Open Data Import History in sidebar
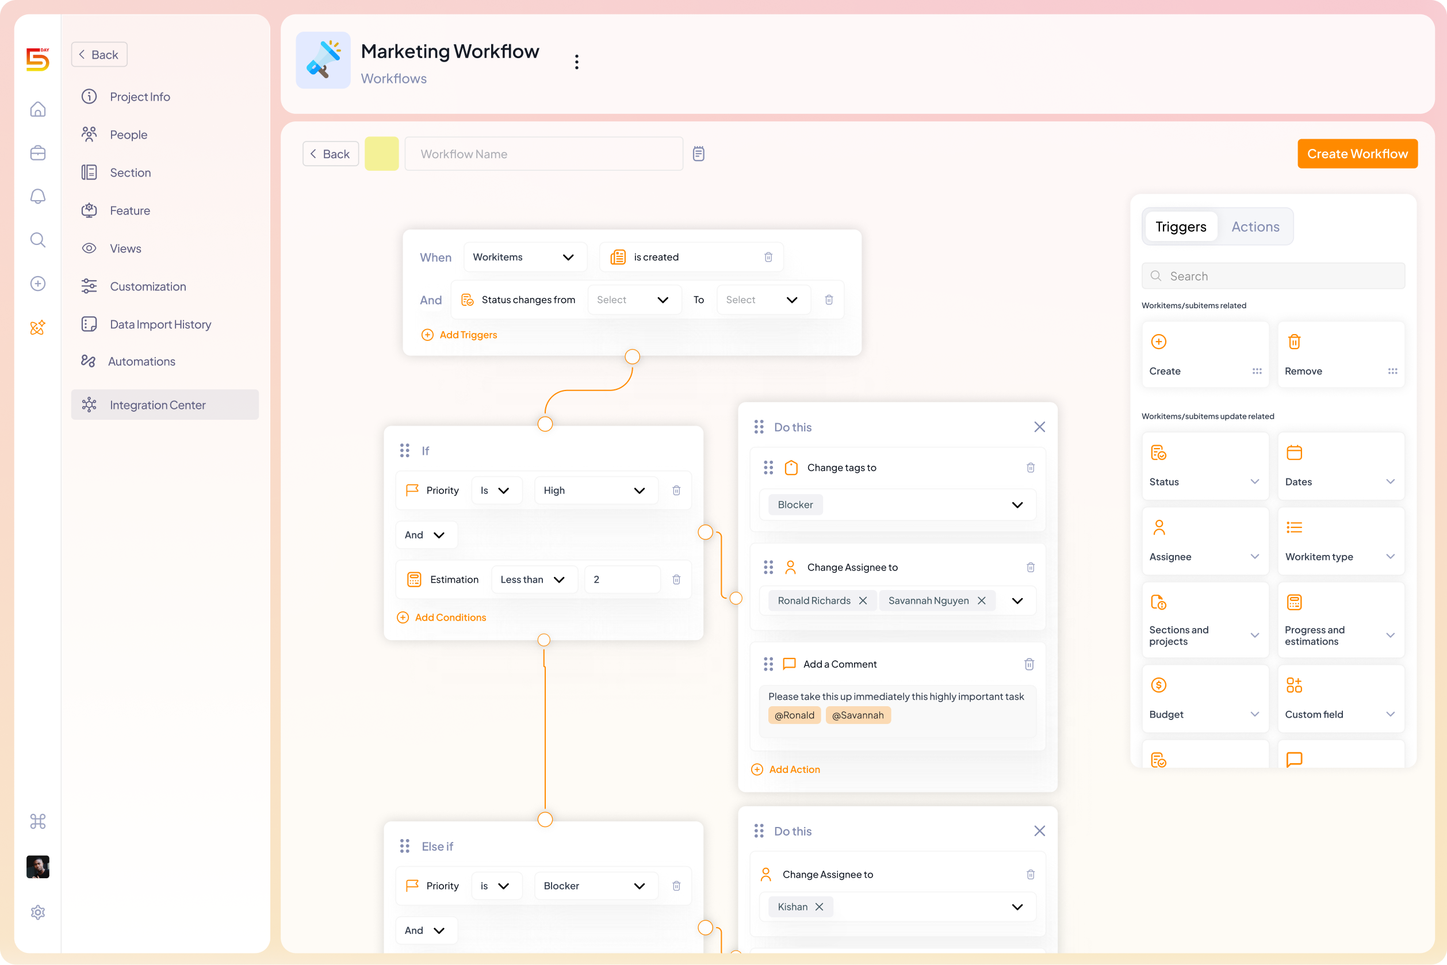The image size is (1447, 965). [160, 324]
